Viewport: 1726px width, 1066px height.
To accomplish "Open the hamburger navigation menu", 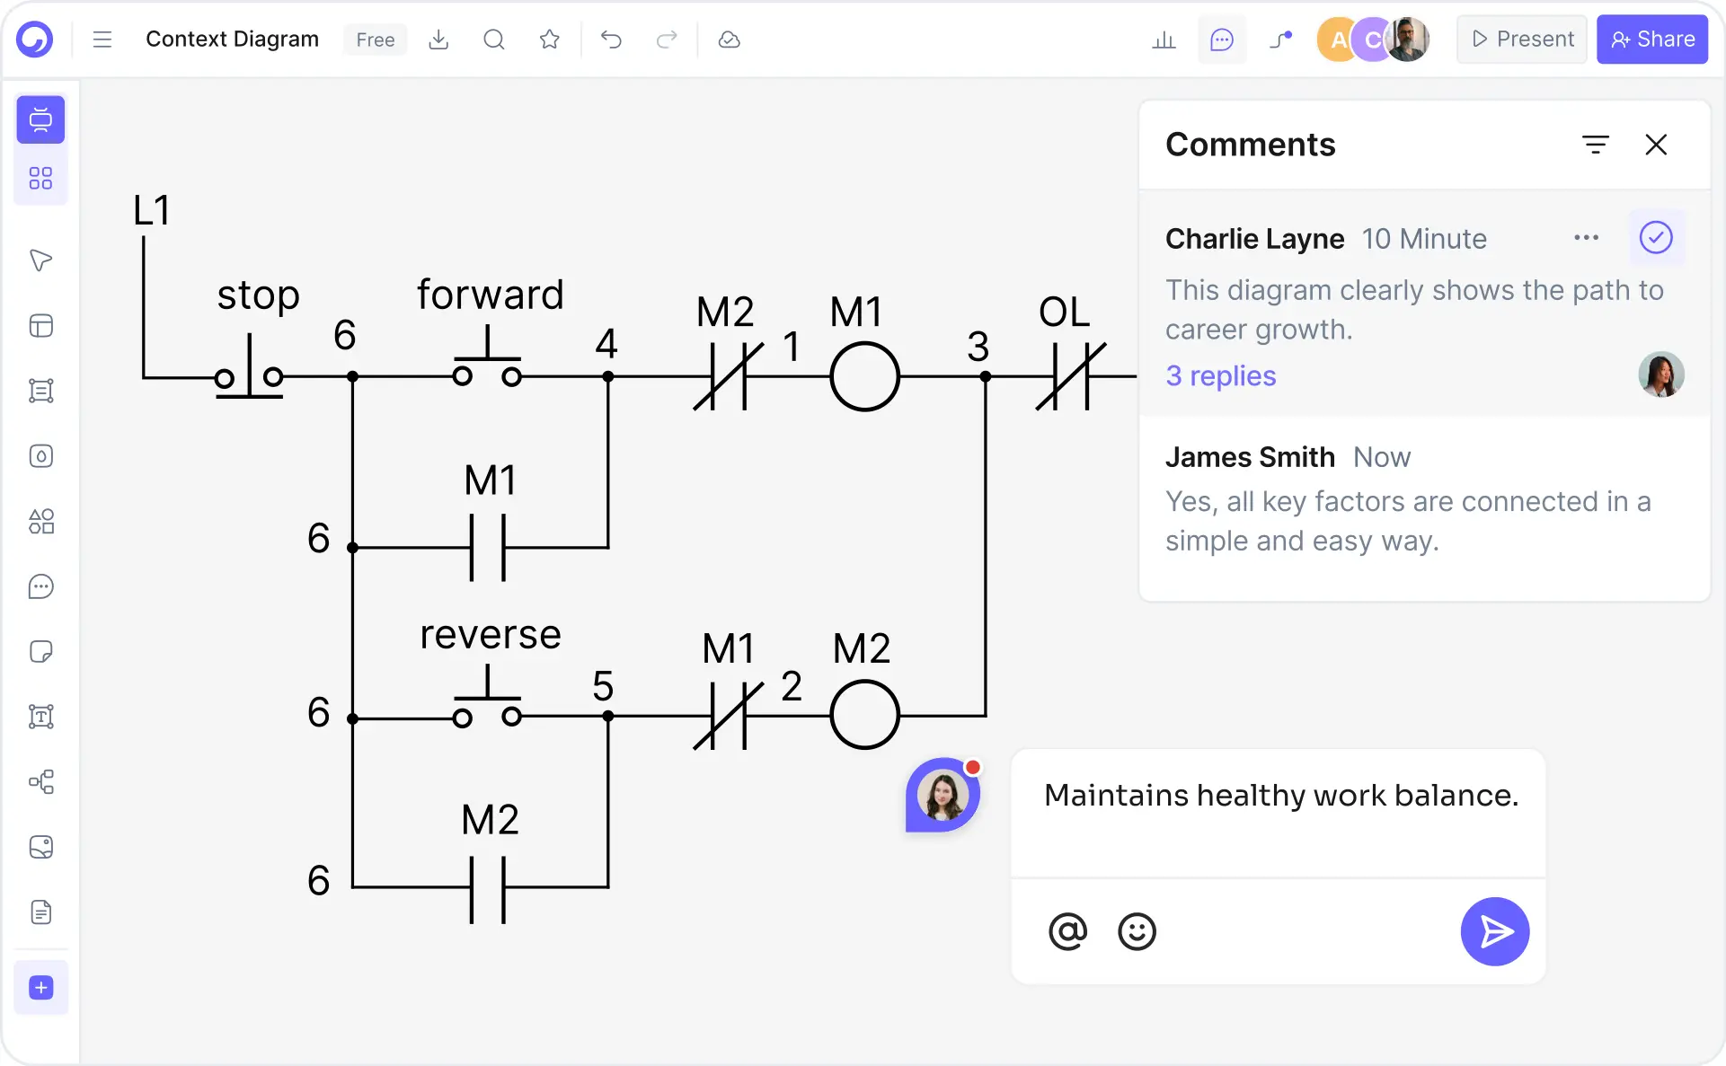I will point(102,40).
